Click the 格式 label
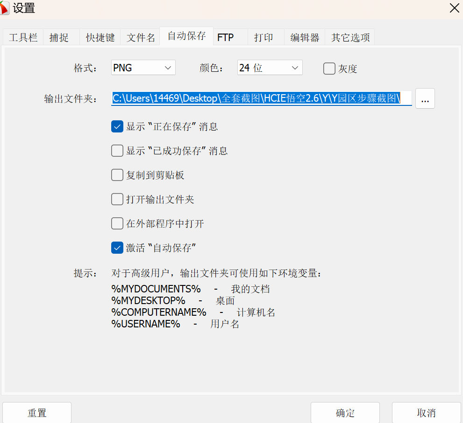The height and width of the screenshot is (423, 463). [x=85, y=68]
